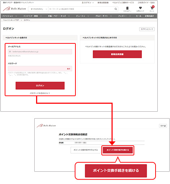Toggle password visibility with the 表示 control
This screenshot has height=184, width=170.
[x=69, y=69]
